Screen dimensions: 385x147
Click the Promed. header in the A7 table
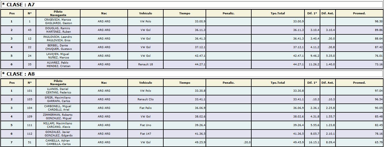(359, 13)
